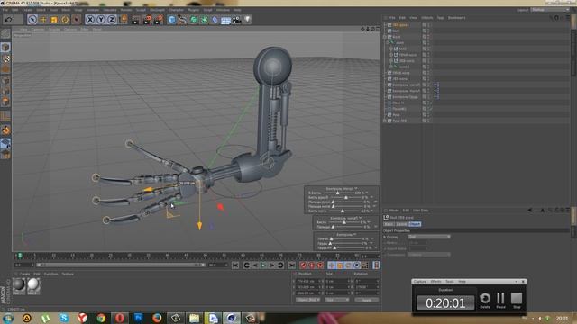The height and width of the screenshot is (324, 577).
Task: Click the red Record Active Objects button
Action: click(x=303, y=265)
